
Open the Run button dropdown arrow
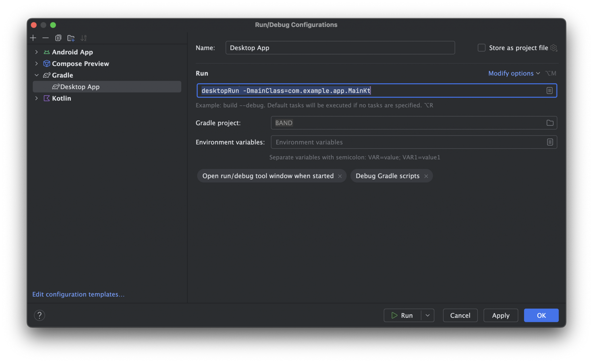(x=427, y=315)
